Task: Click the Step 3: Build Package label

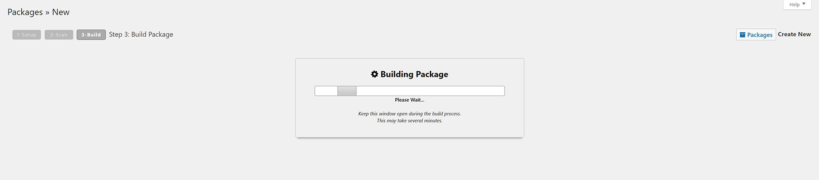Action: [x=141, y=34]
